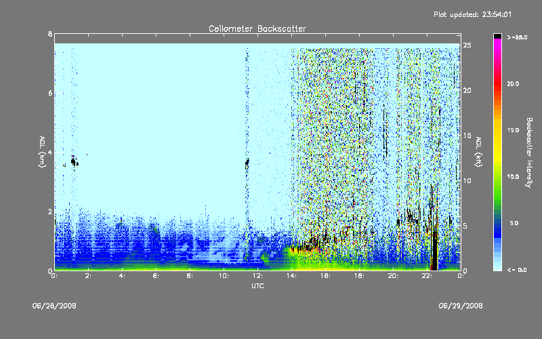Click the "AGL (km)" left axis label
The image size is (542, 339).
42,152
